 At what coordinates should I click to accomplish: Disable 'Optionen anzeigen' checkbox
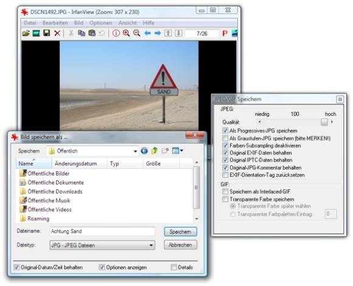[x=102, y=267]
